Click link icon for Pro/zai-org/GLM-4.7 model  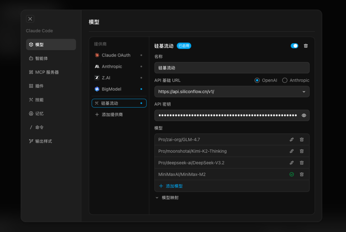click(x=292, y=140)
